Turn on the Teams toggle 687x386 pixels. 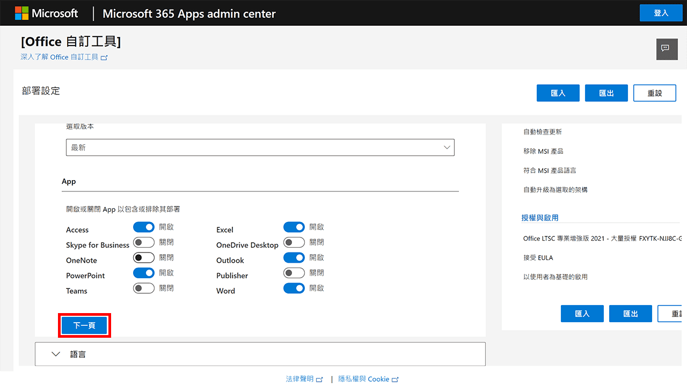click(143, 288)
